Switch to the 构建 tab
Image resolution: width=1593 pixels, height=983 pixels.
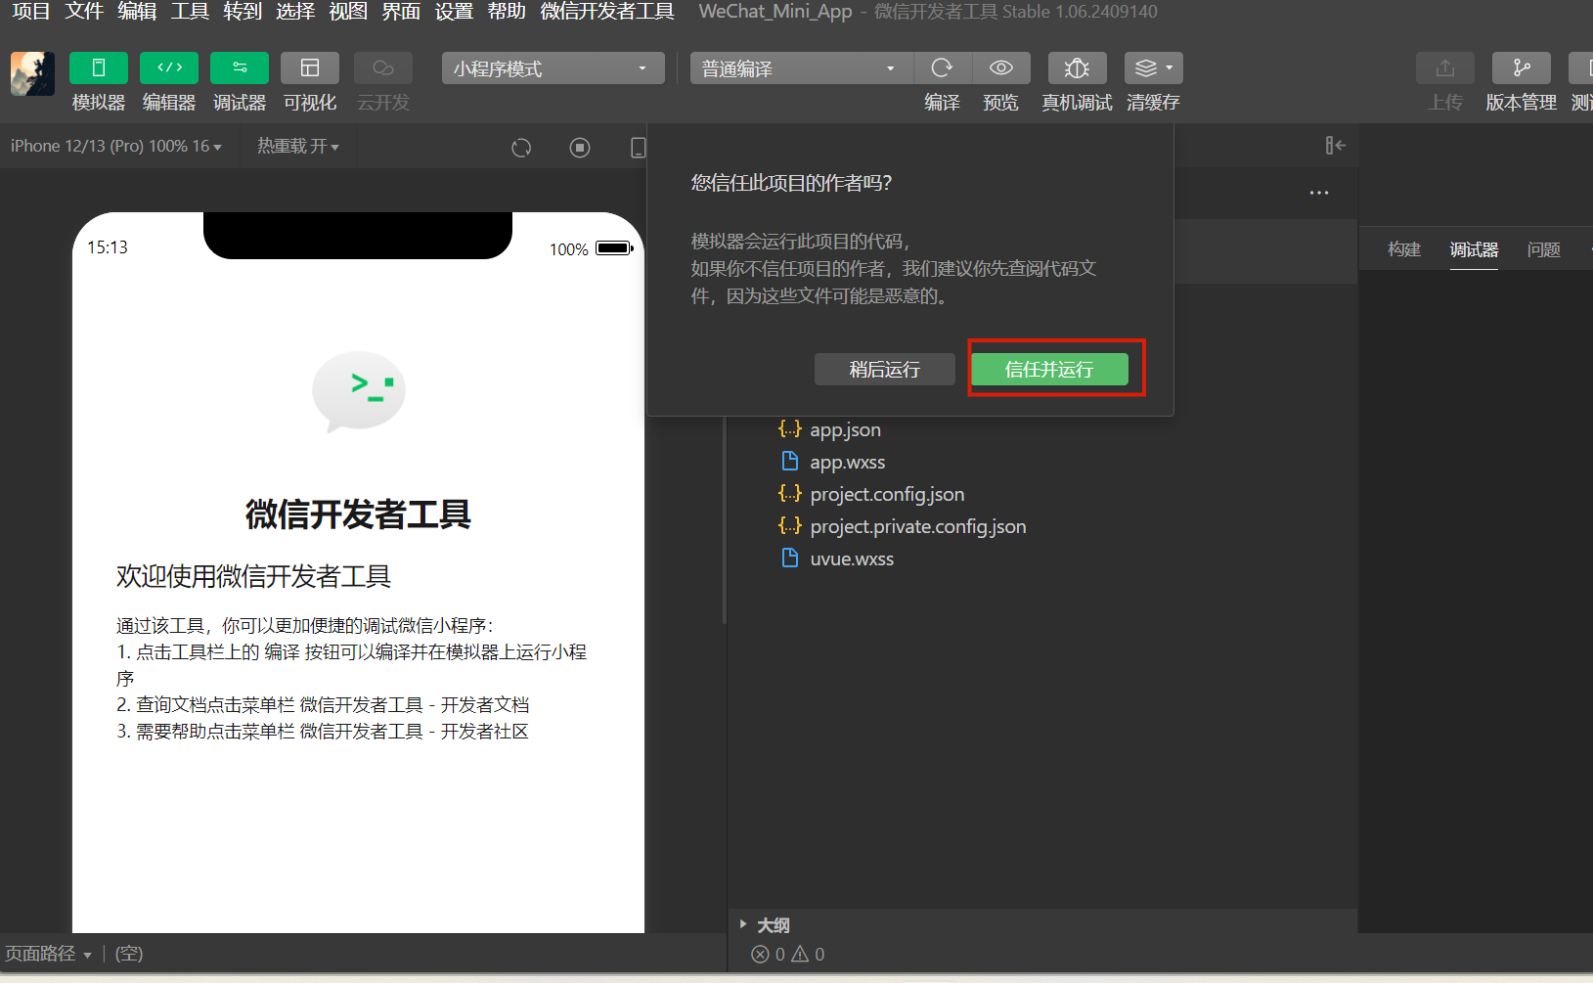coord(1404,249)
